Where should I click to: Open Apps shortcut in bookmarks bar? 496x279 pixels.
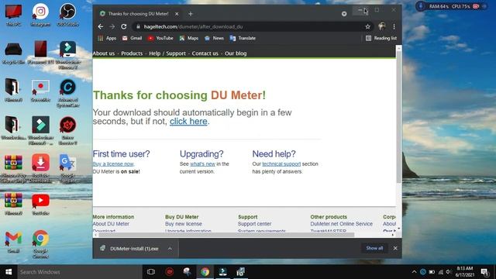point(107,38)
